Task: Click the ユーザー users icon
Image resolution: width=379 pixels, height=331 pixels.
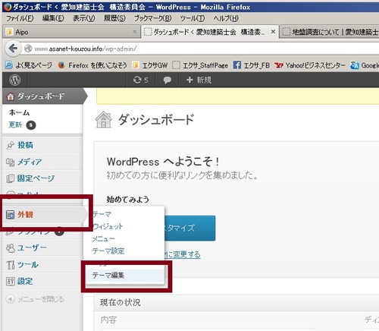Action: coord(11,248)
